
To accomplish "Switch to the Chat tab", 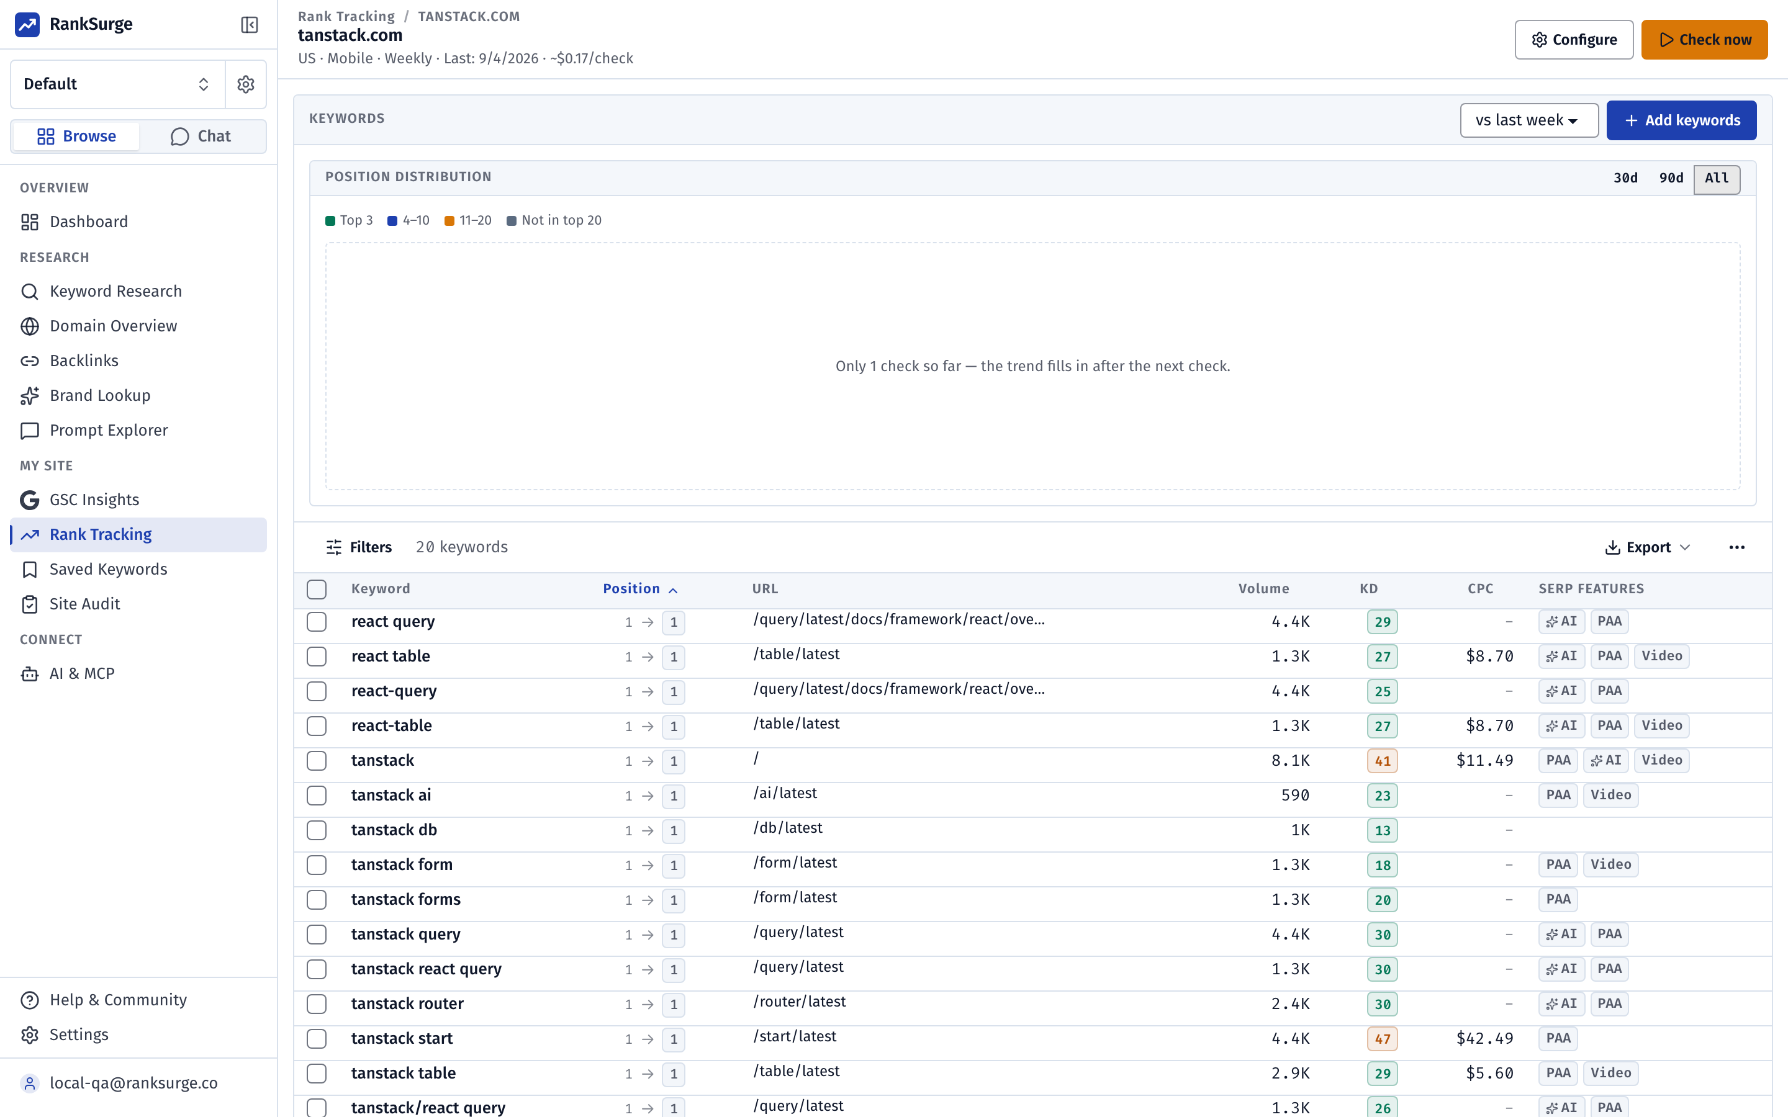I will (x=201, y=137).
